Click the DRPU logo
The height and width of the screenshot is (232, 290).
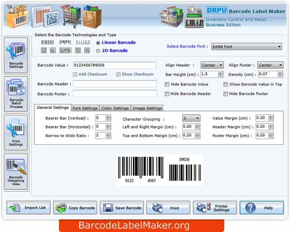coord(217,10)
